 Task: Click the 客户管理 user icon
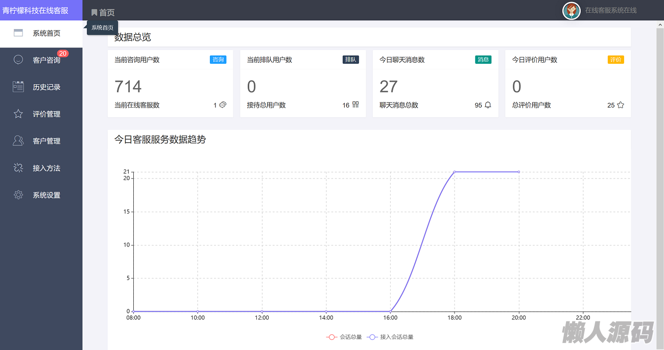point(18,141)
